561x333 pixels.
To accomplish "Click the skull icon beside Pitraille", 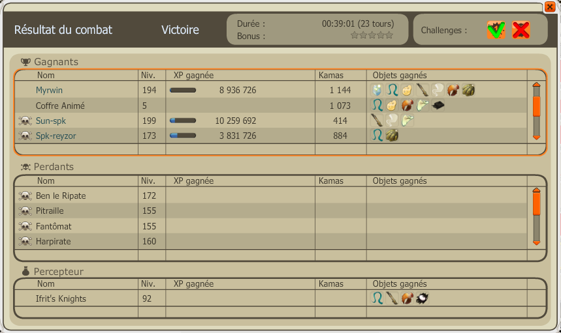I will point(25,210).
